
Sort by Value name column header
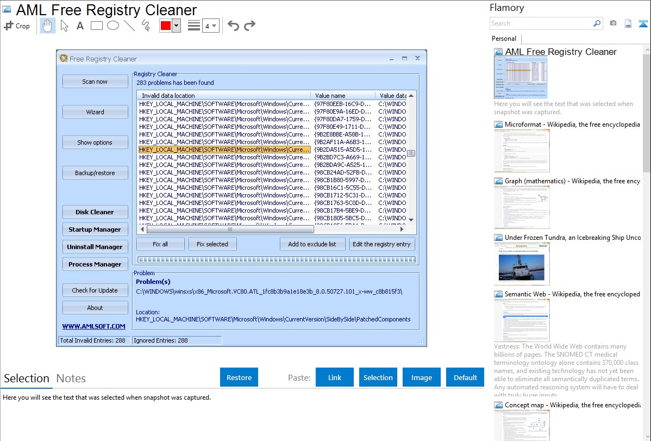[342, 96]
